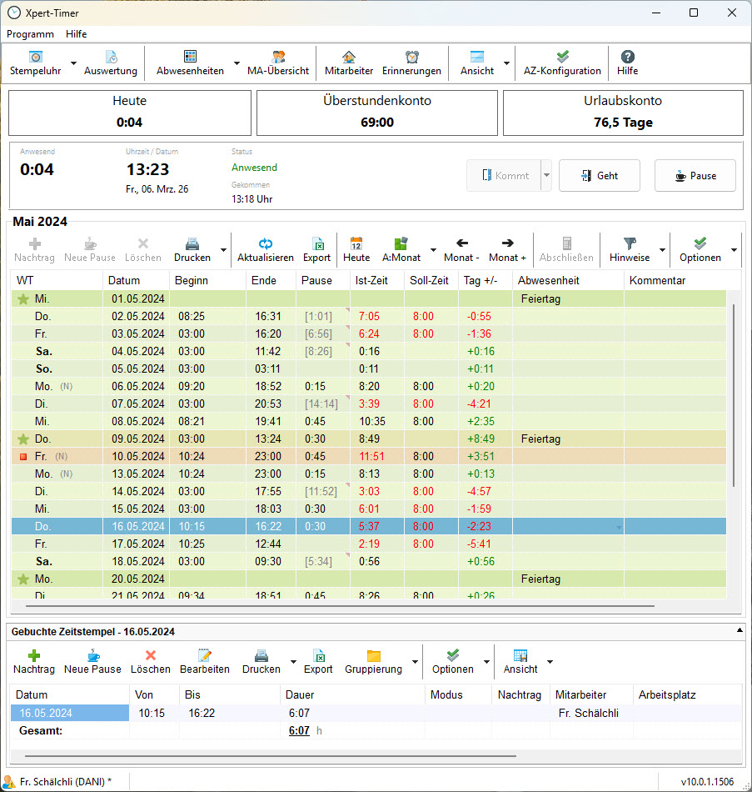Open AZ-Konfiguration settings
This screenshot has height=792, width=752.
pos(562,63)
